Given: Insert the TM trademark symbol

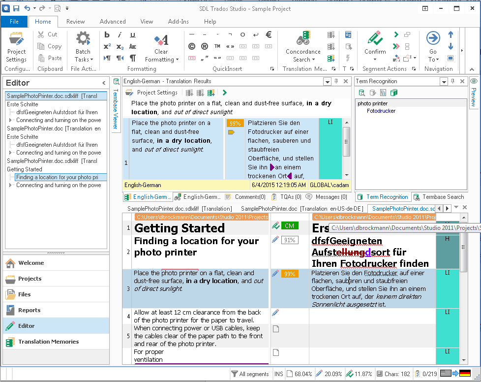Looking at the screenshot, I should (217, 46).
